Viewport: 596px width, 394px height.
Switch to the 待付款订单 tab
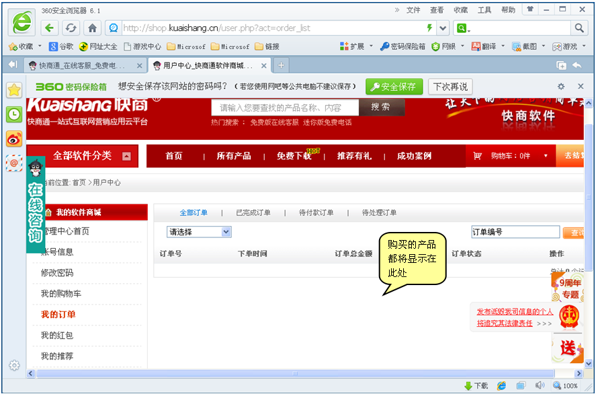pyautogui.click(x=316, y=212)
